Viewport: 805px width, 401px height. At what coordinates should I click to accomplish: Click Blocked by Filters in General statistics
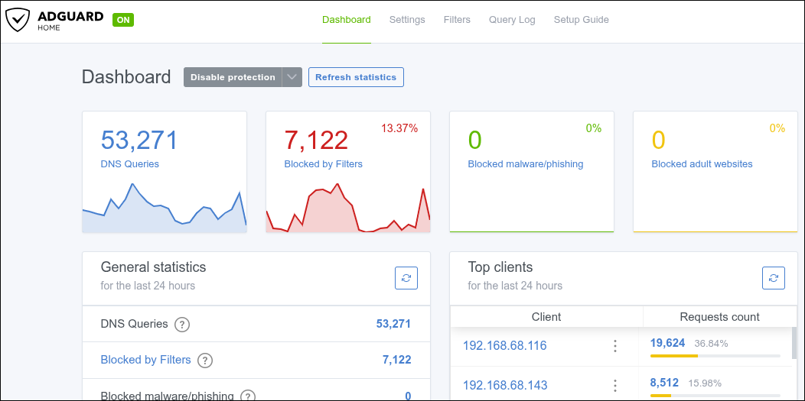pos(146,360)
